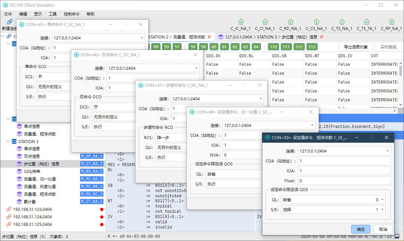Click the Float input field in CON<50>
The image size is (404, 241).
pos(344,181)
